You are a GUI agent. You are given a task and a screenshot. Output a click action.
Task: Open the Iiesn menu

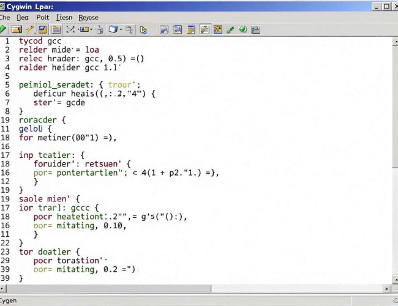coord(64,17)
